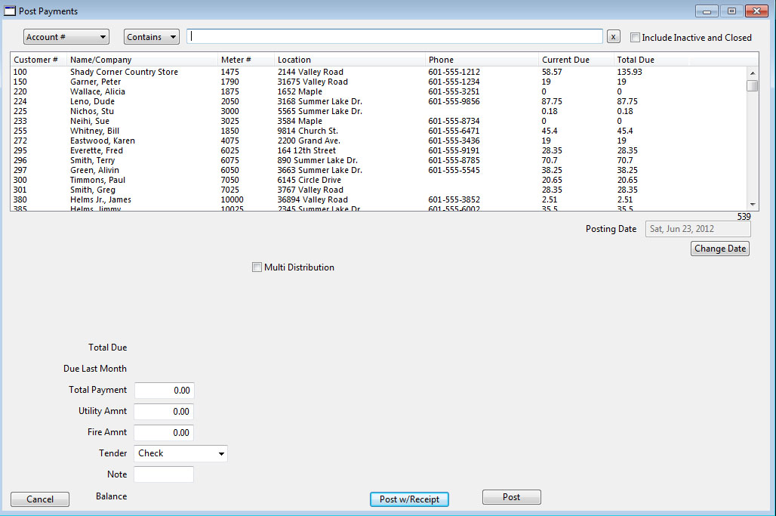Click phone number 601-555-3436
776x516 pixels.
pyautogui.click(x=454, y=141)
